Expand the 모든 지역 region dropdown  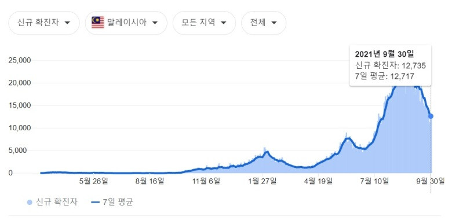click(x=204, y=23)
